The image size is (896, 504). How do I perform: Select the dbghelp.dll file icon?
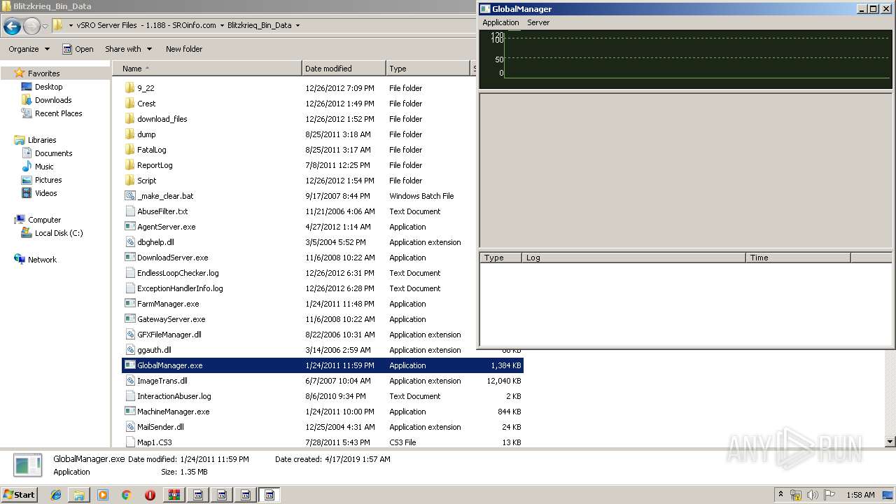pos(129,242)
